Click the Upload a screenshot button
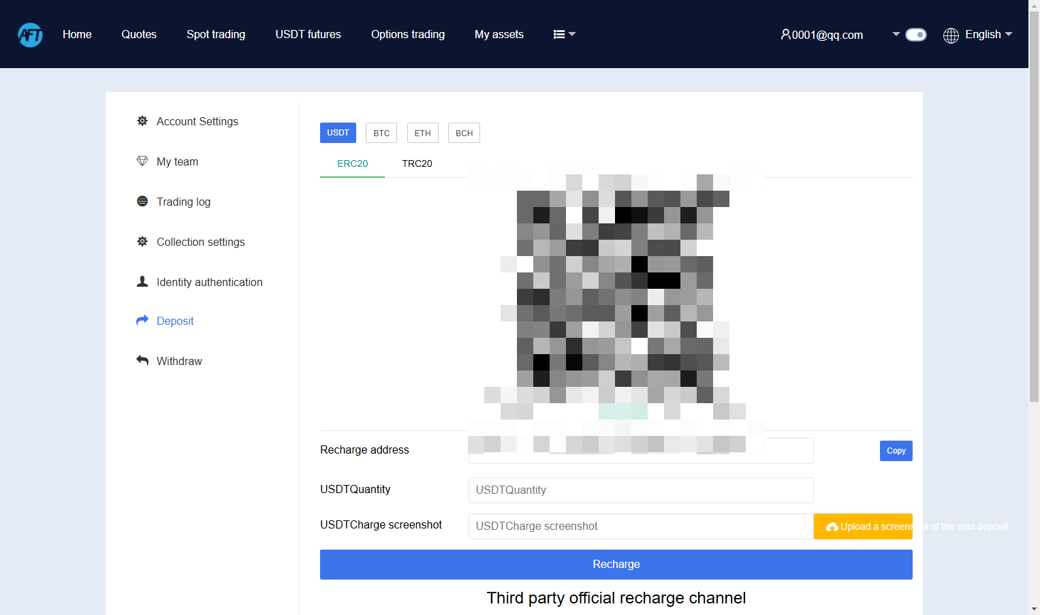Image resolution: width=1040 pixels, height=615 pixels. [863, 526]
